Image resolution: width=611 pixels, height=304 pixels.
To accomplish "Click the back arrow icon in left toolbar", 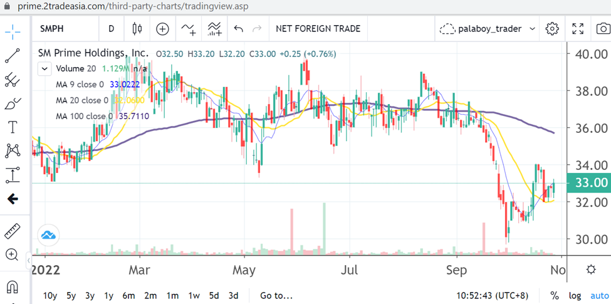I will (13, 199).
